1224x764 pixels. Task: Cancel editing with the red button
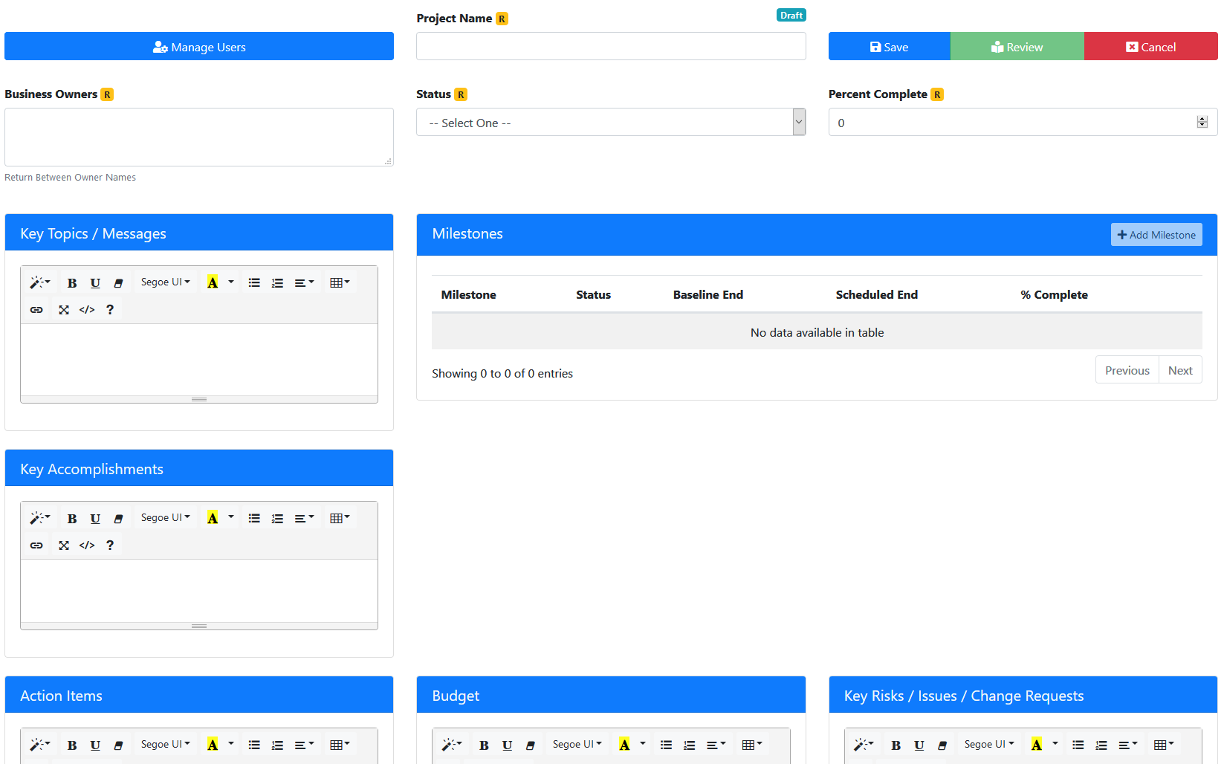(1151, 46)
